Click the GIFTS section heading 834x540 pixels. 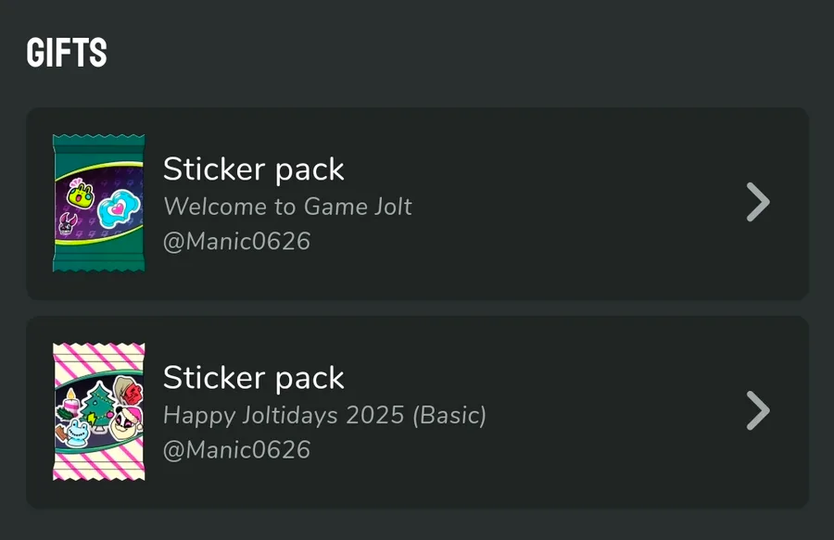[67, 53]
